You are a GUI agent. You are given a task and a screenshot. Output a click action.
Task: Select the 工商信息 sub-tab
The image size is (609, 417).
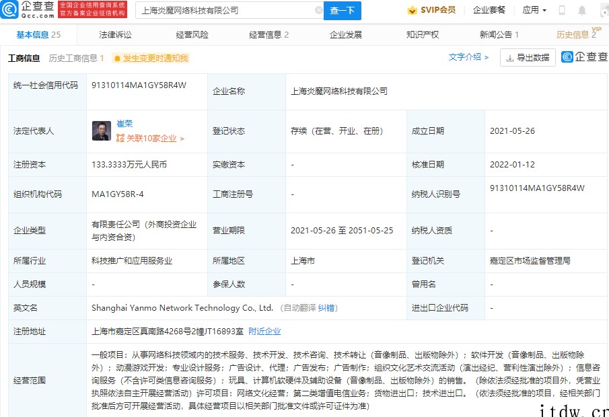click(24, 59)
